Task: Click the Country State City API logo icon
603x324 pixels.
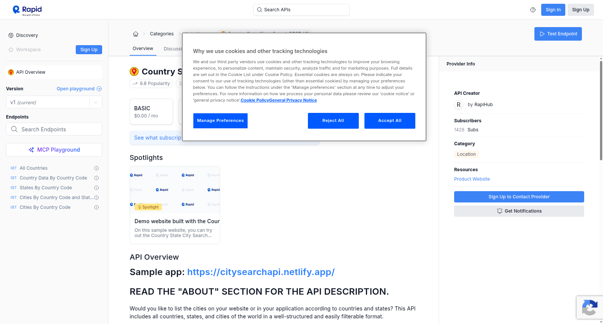Action: pyautogui.click(x=134, y=71)
